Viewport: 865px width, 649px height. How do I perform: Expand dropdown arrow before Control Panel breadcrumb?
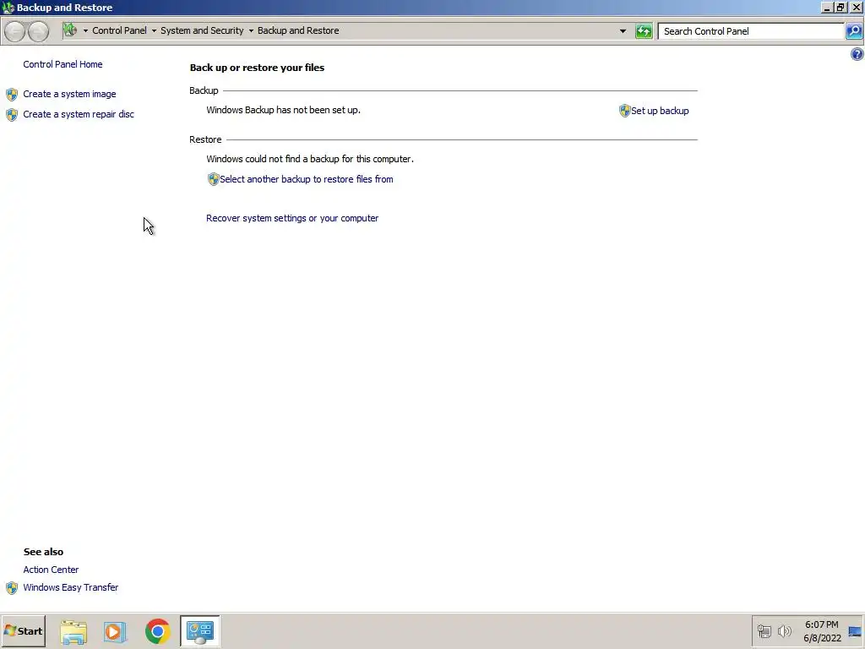point(85,31)
